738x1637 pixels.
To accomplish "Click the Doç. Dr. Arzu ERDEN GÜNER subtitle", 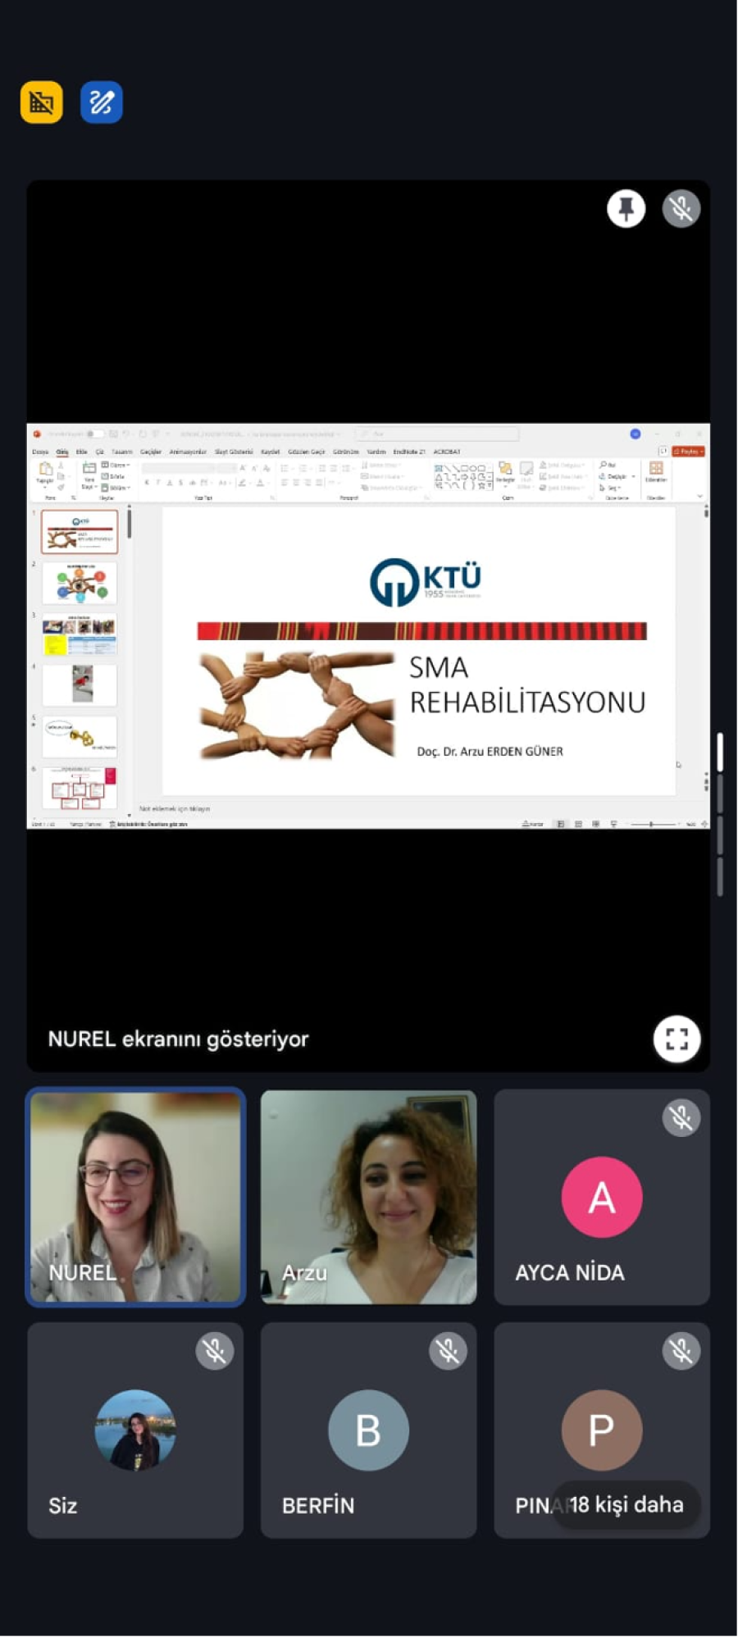I will tap(490, 752).
